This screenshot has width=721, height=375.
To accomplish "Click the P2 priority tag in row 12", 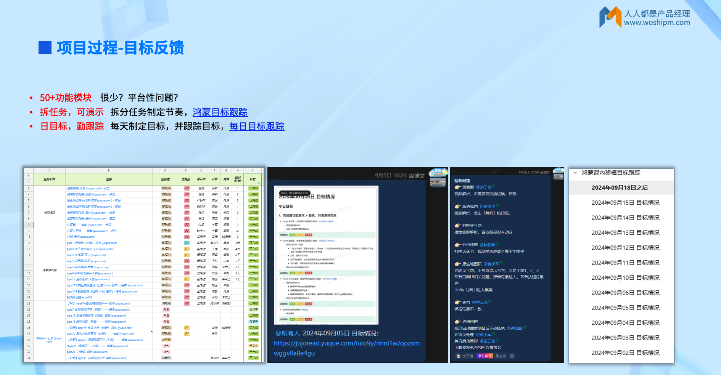I will (x=187, y=243).
